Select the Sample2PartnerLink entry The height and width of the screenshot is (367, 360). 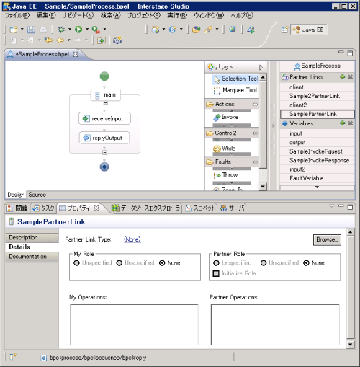(317, 96)
